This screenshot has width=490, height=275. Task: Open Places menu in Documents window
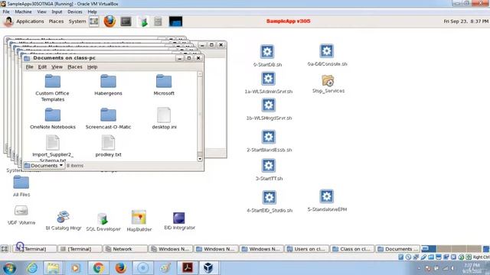[x=75, y=67]
